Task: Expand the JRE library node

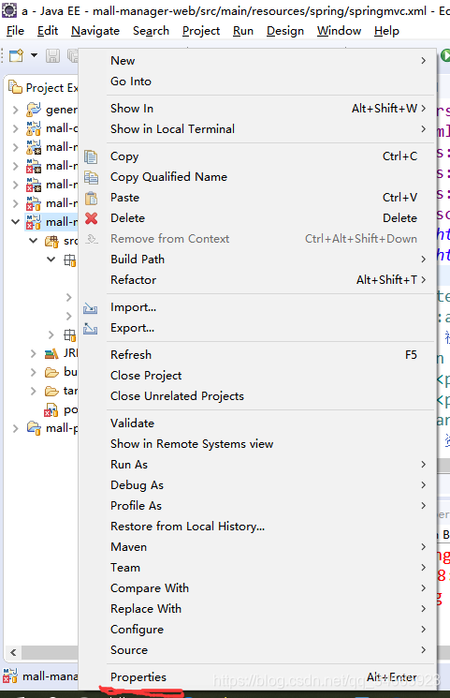Action: click(x=34, y=354)
